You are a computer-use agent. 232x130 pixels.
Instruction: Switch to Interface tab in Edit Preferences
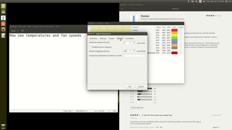point(94,39)
